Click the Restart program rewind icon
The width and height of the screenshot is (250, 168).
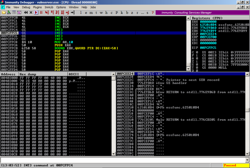(x=26, y=13)
